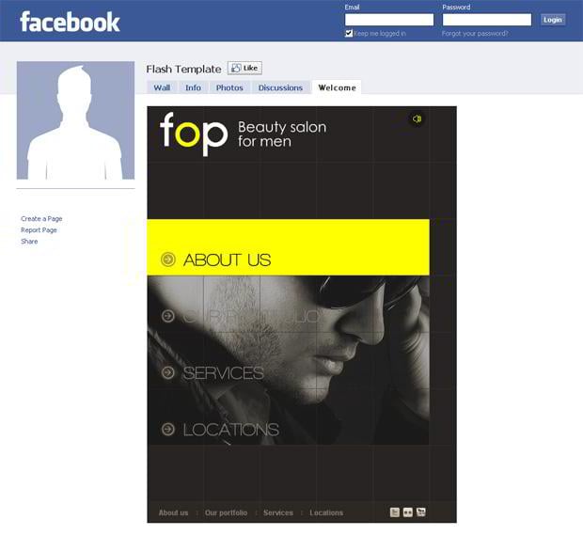The image size is (583, 535).
Task: Click the fop salon logo
Action: coord(194,134)
